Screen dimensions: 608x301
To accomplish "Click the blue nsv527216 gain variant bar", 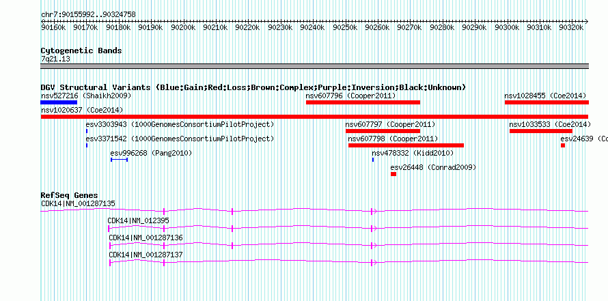I will pos(59,102).
